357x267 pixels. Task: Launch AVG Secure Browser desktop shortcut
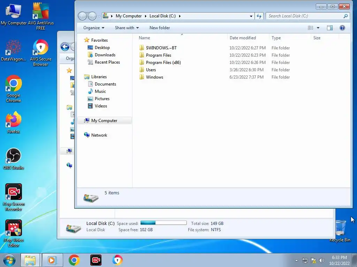[40, 53]
